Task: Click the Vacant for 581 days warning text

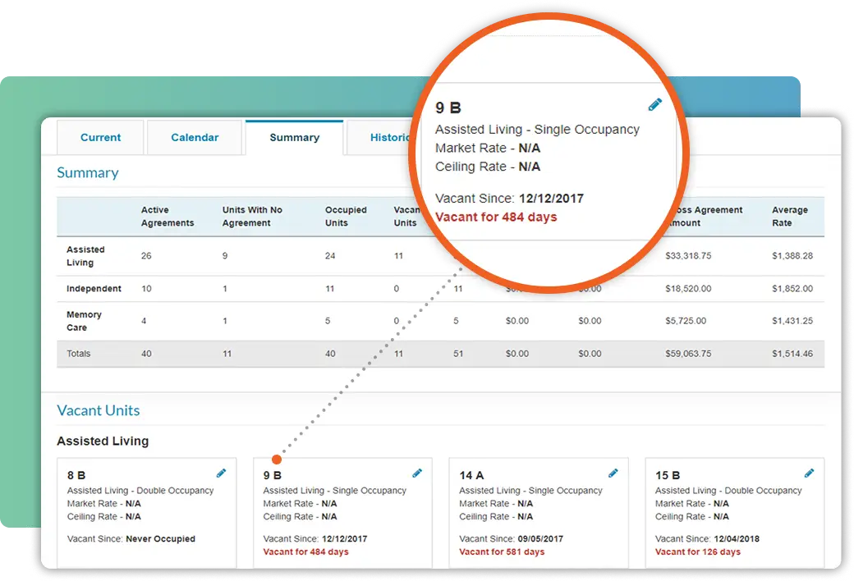Action: [503, 552]
